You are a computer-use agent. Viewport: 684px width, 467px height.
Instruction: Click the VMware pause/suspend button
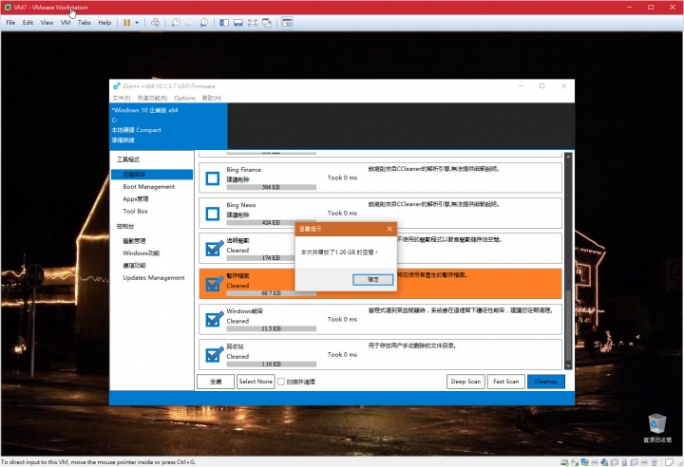tap(126, 23)
